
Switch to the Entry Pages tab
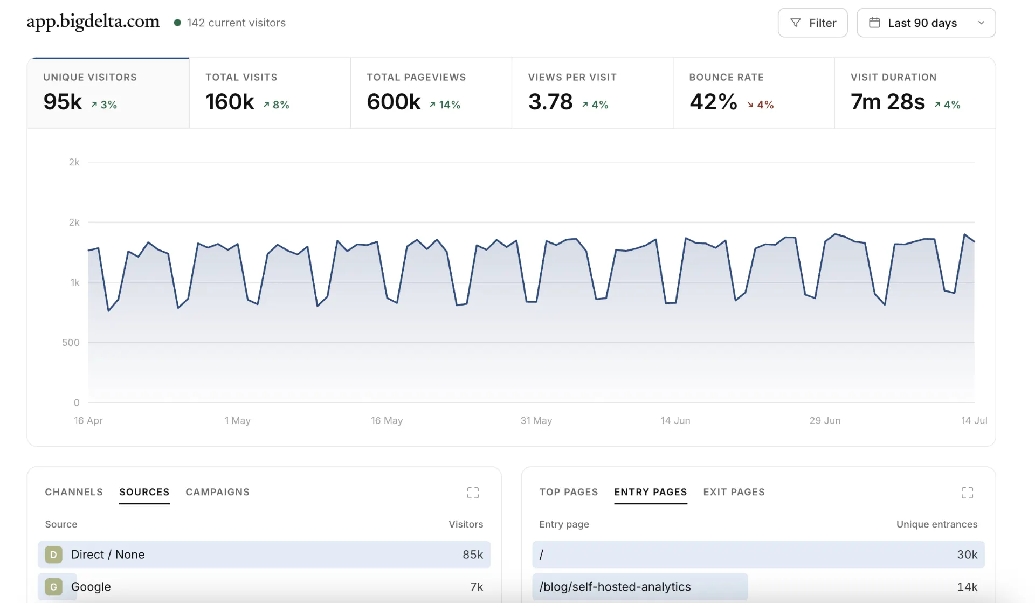(x=651, y=492)
